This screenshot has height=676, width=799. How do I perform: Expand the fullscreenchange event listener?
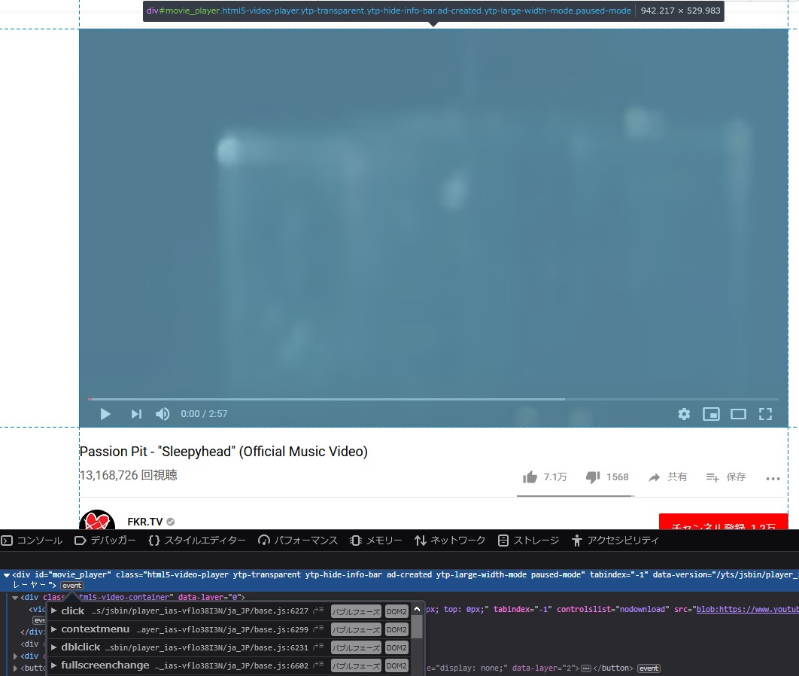pos(53,665)
